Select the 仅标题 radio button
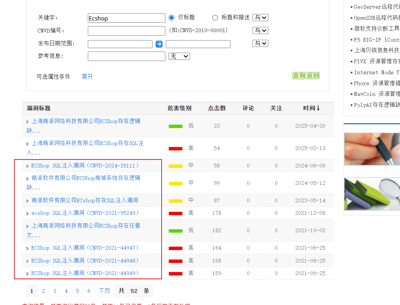Viewport: 400px width, 305px height. tap(171, 17)
